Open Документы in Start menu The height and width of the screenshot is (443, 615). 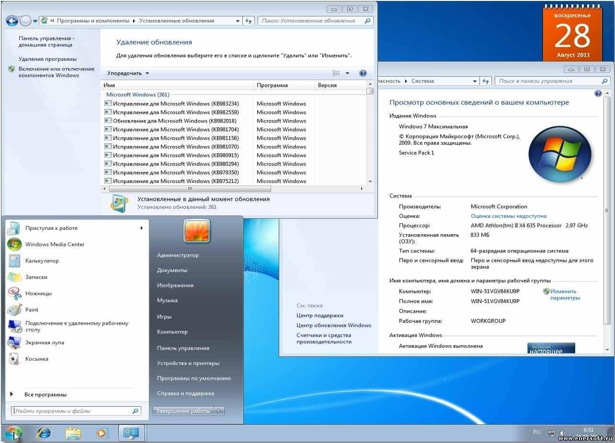click(172, 270)
